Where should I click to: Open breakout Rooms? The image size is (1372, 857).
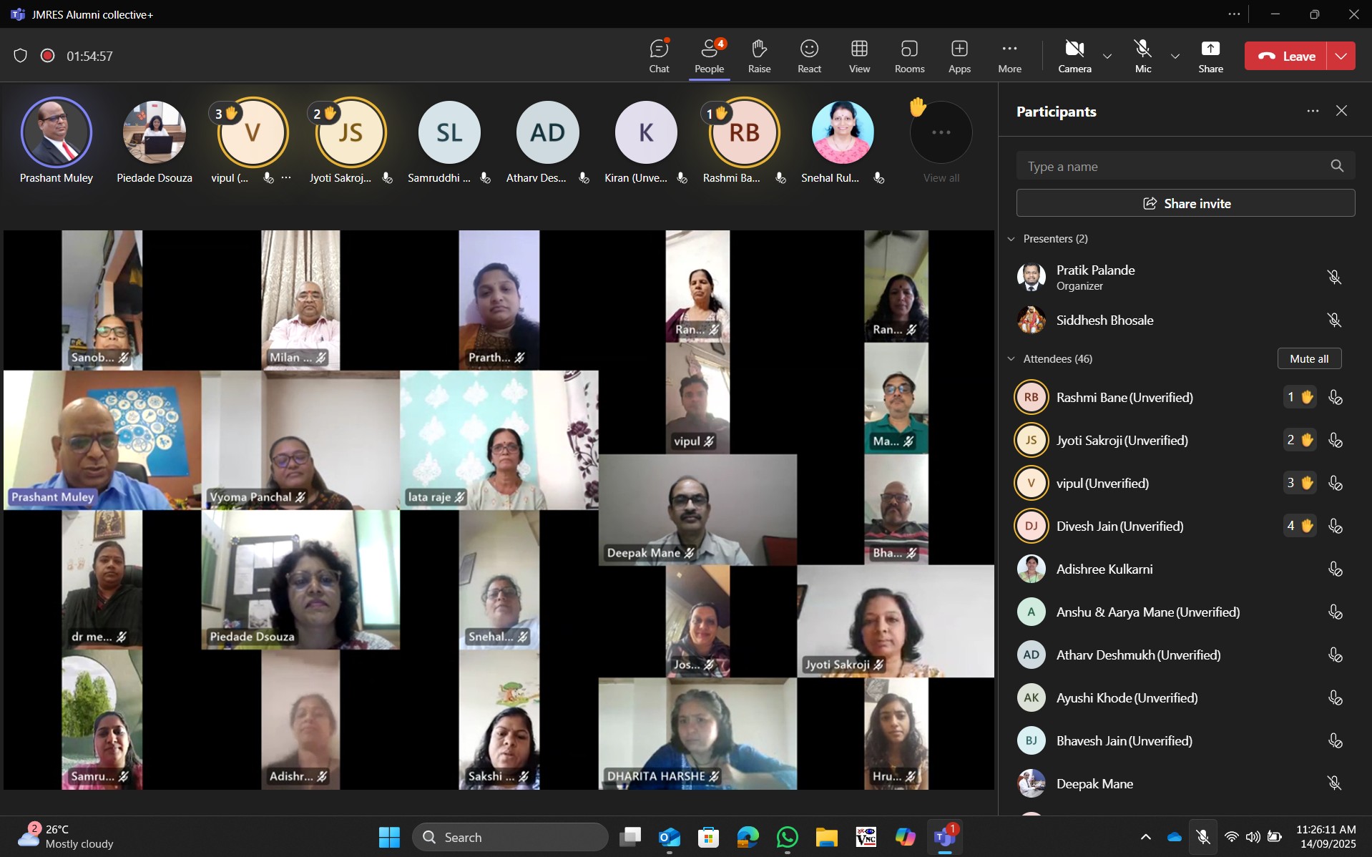click(x=909, y=56)
